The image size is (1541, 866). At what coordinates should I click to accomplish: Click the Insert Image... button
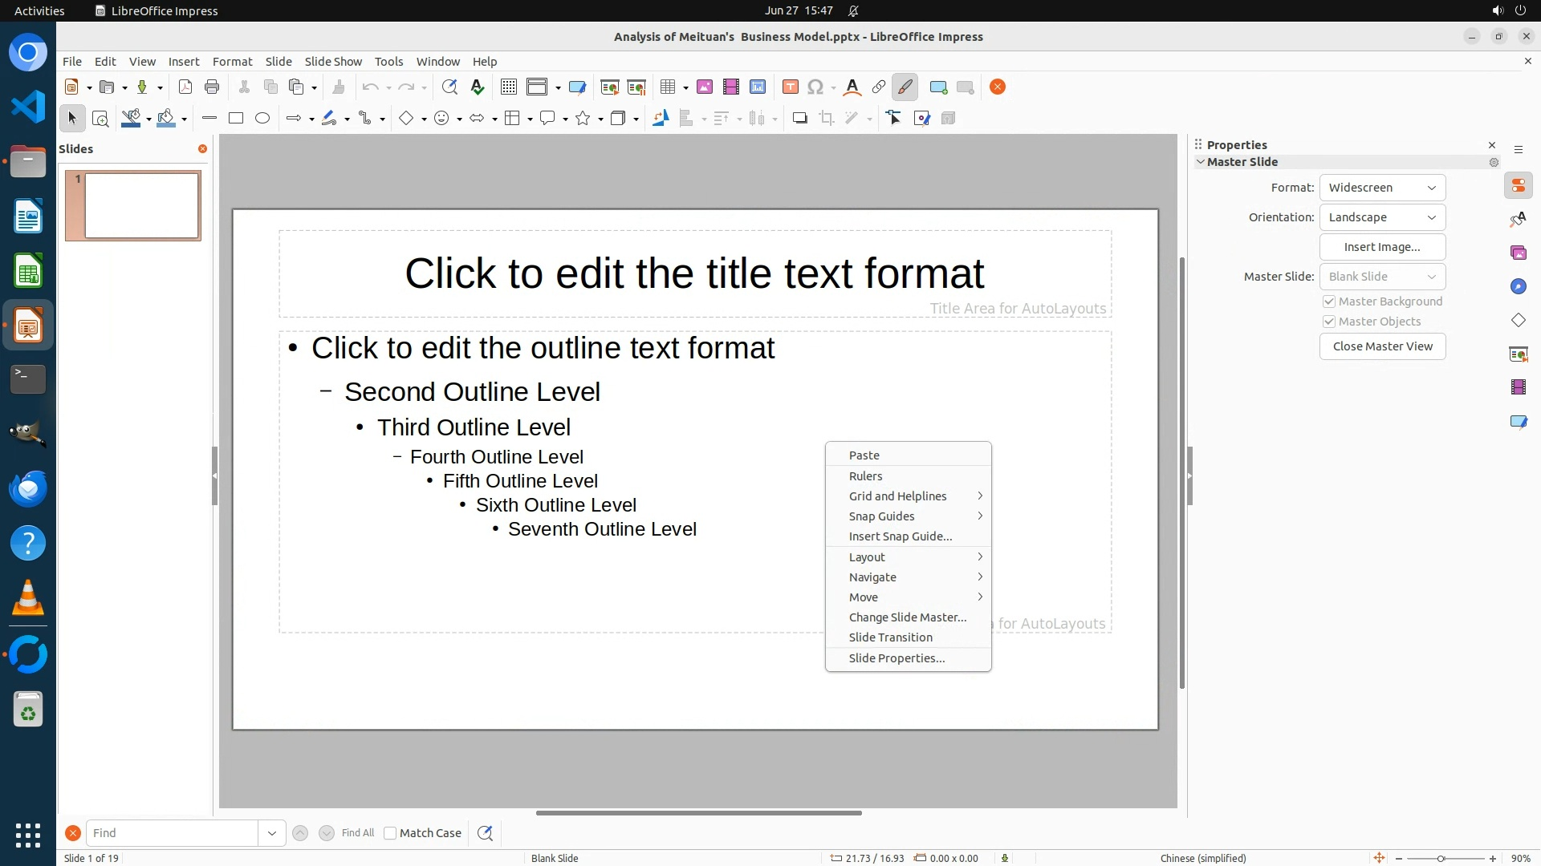click(x=1382, y=247)
